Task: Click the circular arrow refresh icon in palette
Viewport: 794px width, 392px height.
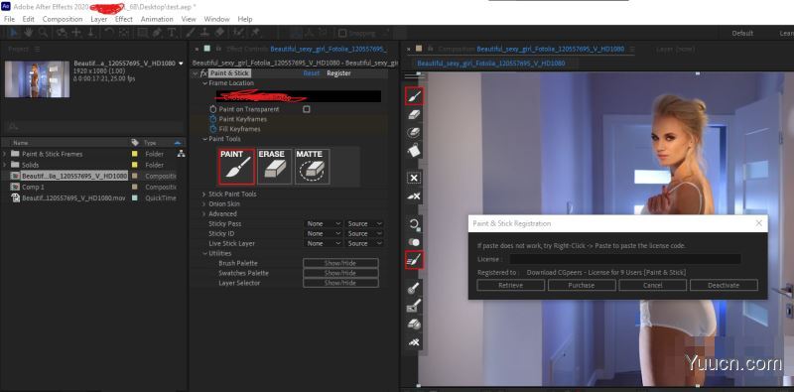Action: (x=414, y=224)
